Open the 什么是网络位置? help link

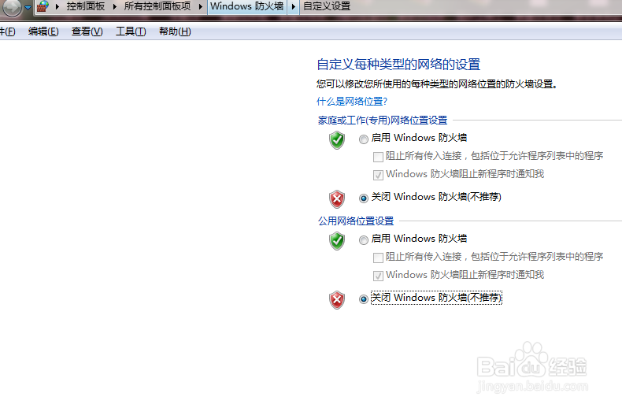pyautogui.click(x=351, y=102)
